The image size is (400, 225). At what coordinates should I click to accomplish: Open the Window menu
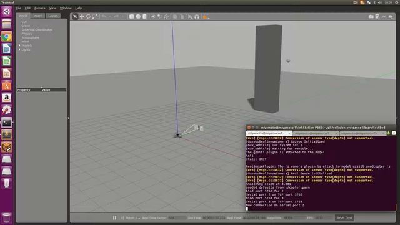click(66, 8)
